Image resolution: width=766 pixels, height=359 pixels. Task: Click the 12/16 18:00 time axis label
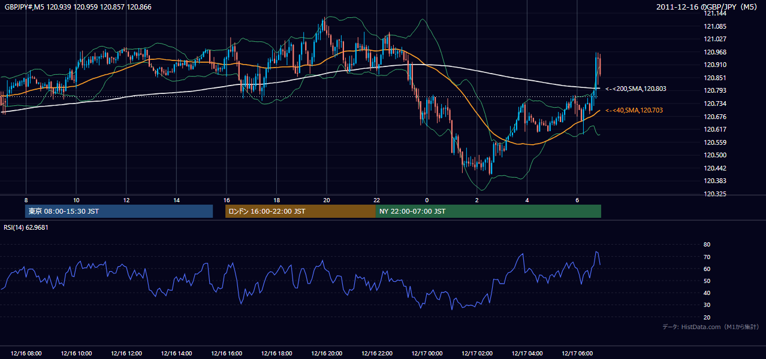tap(276, 353)
